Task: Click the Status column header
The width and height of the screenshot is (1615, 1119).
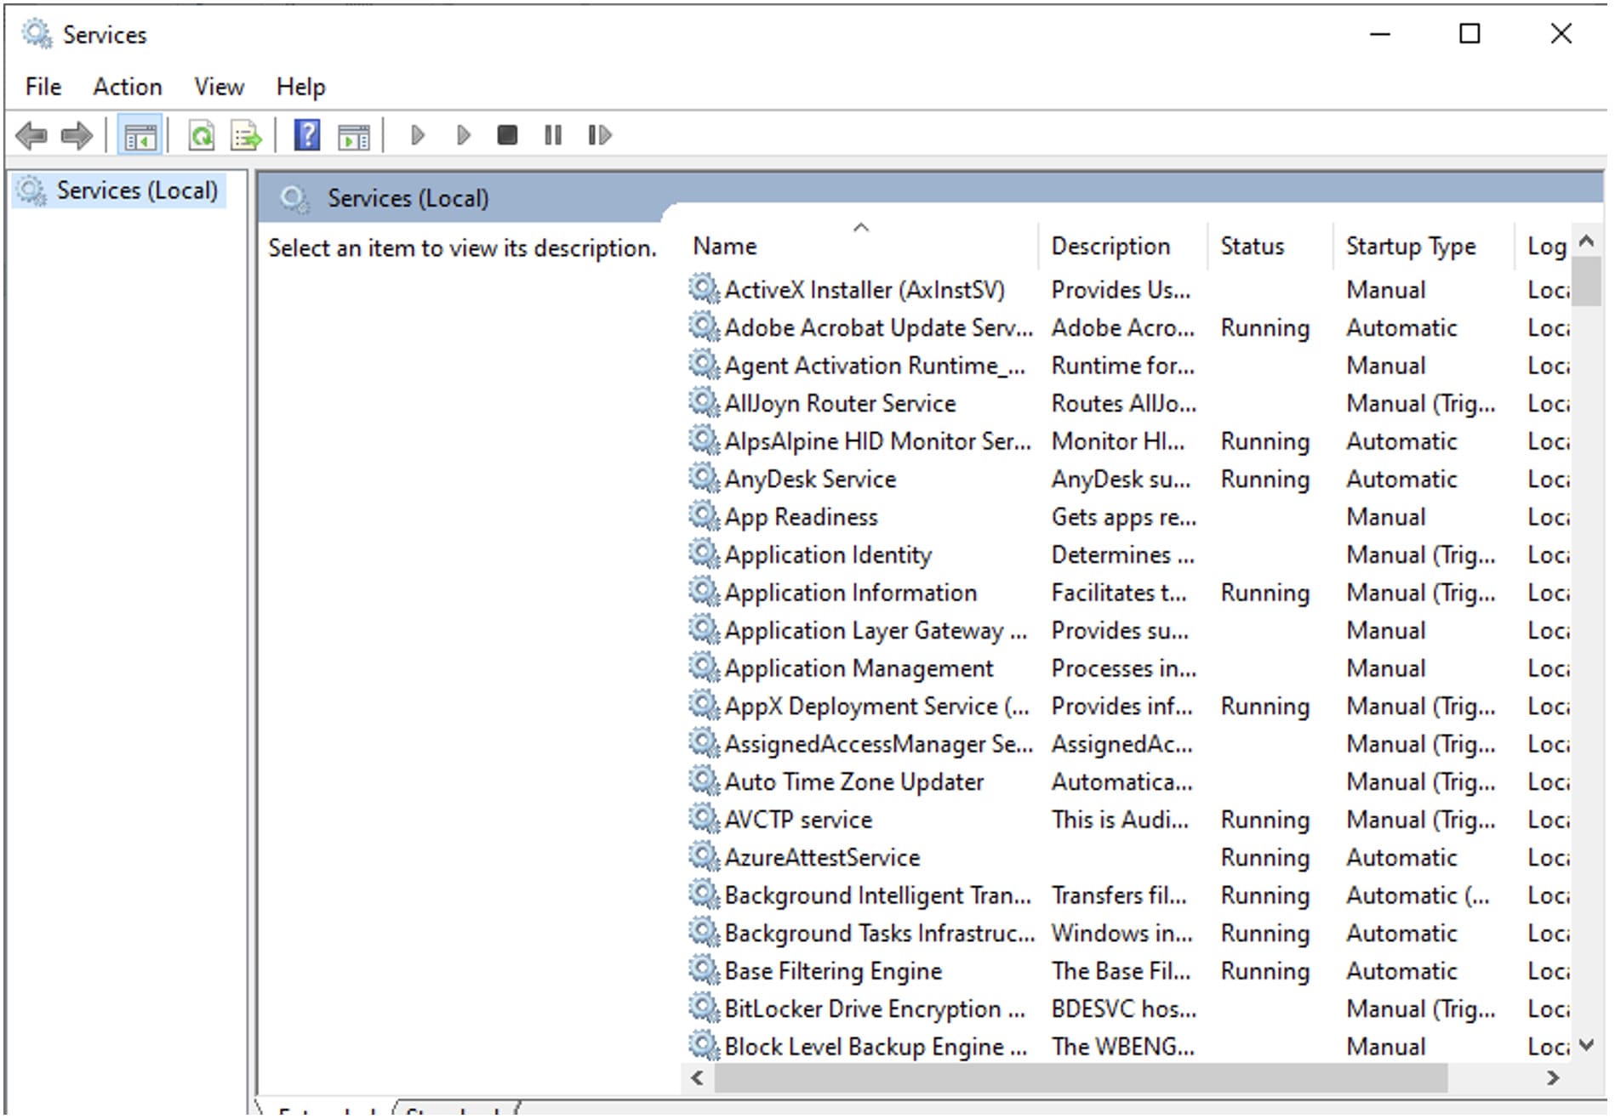Action: tap(1252, 247)
